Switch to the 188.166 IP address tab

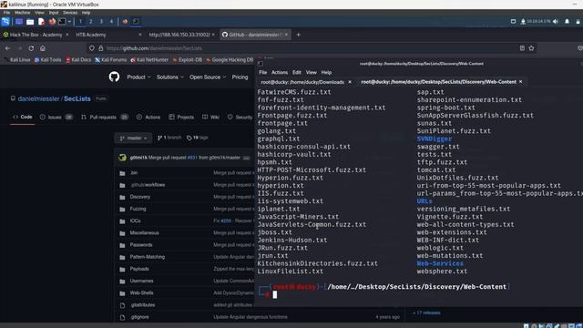pos(179,35)
